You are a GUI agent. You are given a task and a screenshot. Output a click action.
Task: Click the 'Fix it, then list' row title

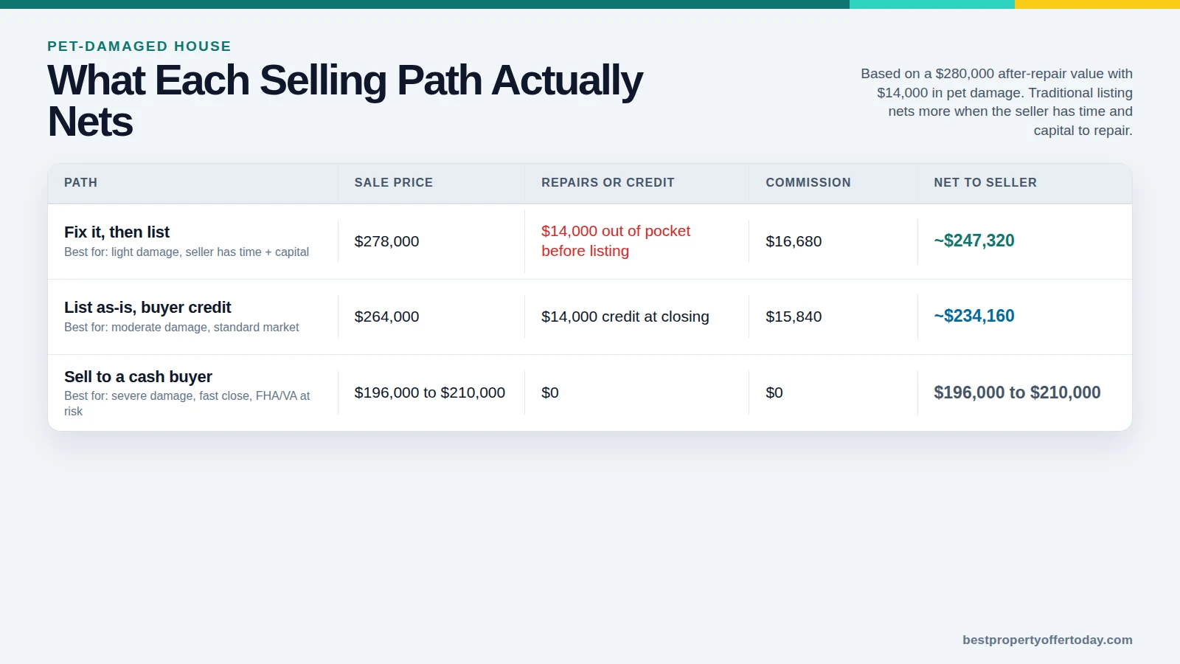(x=117, y=232)
